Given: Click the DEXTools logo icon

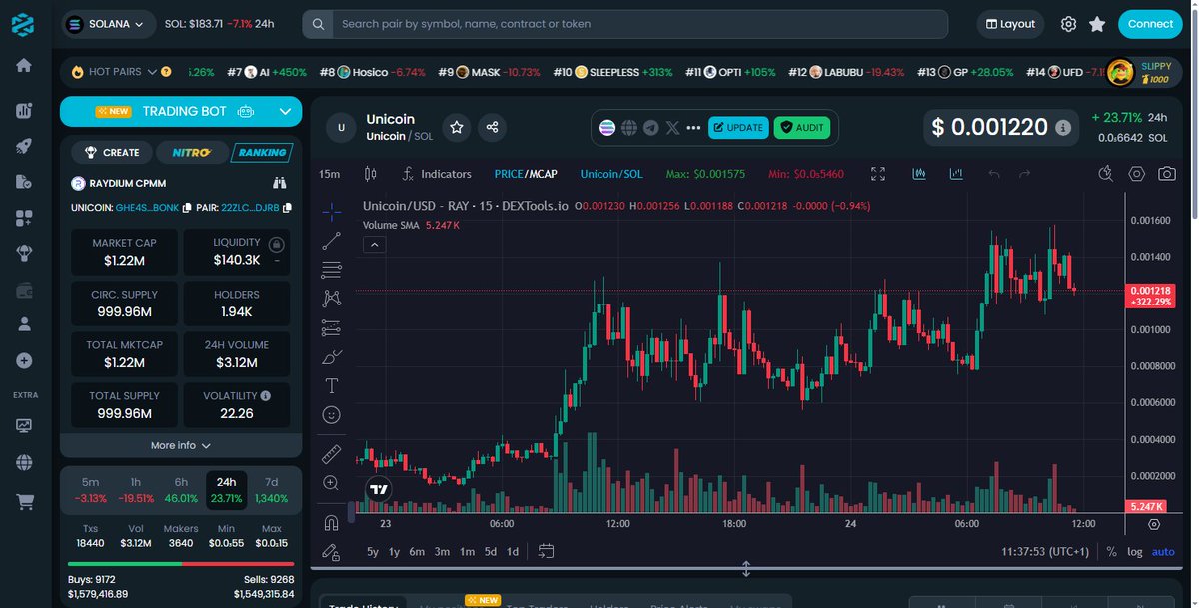Looking at the screenshot, I should [x=23, y=24].
